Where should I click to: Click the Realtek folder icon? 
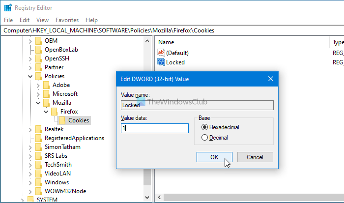coord(38,129)
